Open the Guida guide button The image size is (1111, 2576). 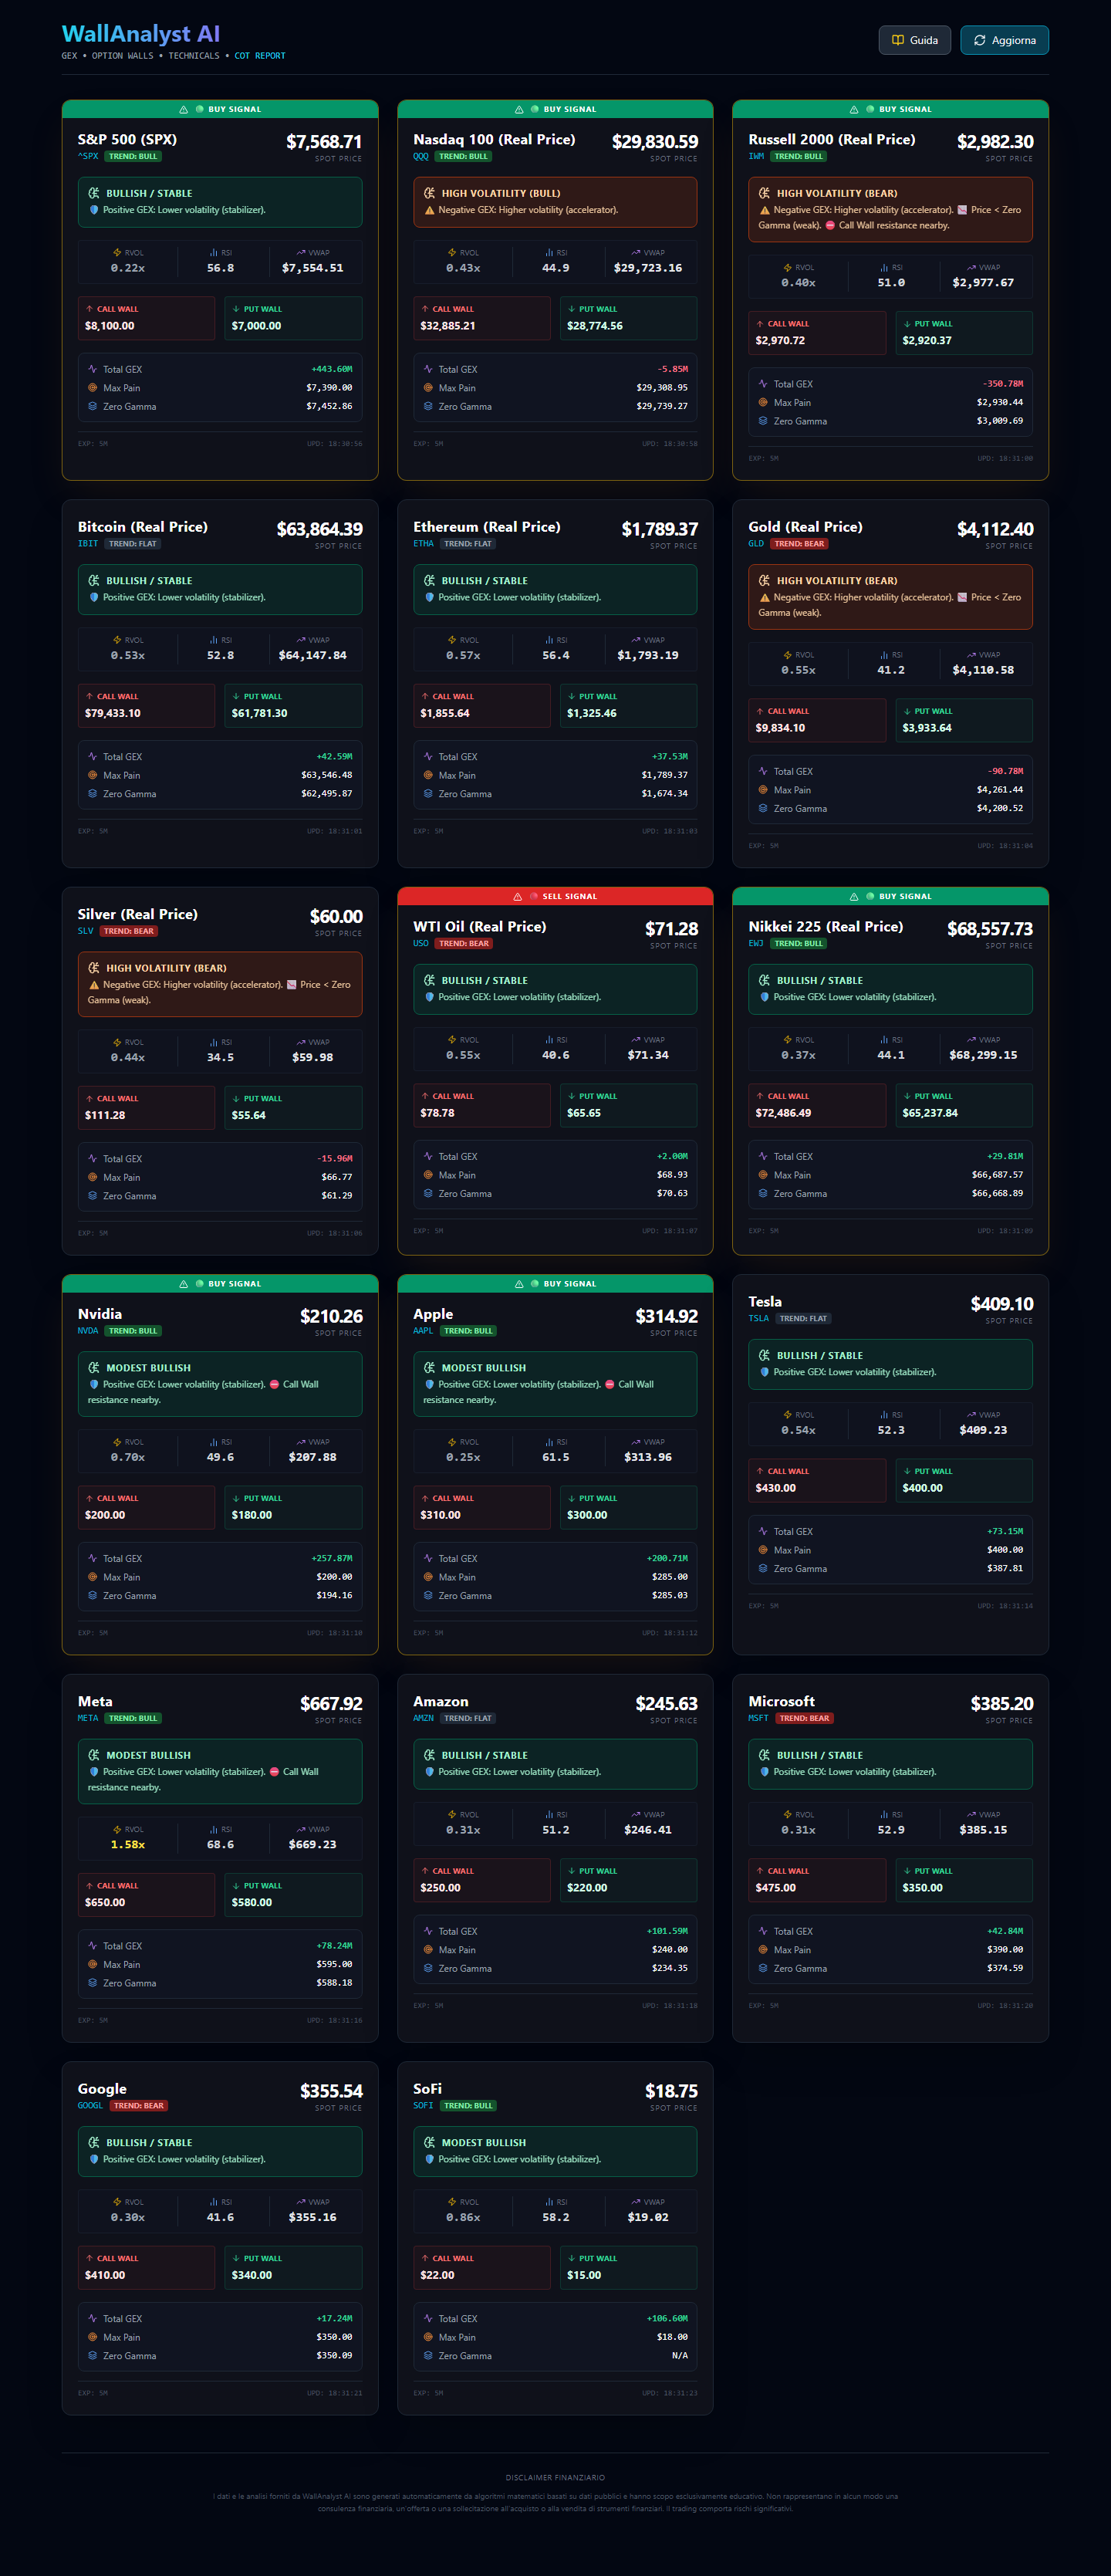[x=914, y=40]
